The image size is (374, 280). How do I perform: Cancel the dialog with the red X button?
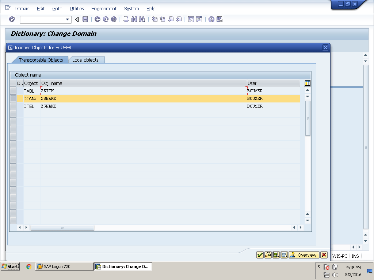[x=324, y=255]
